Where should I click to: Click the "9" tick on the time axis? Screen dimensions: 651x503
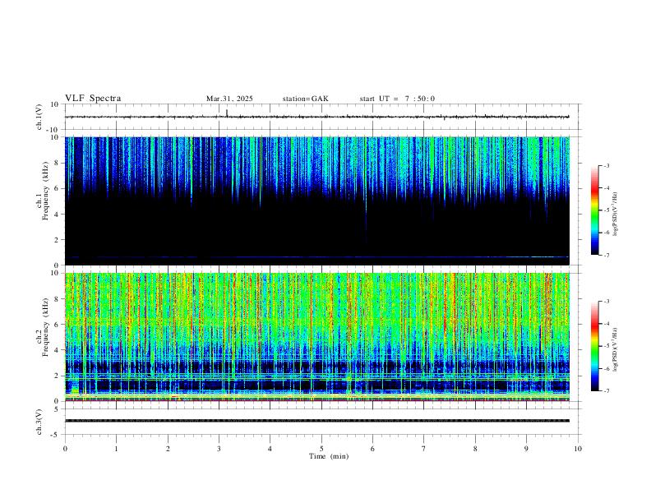526,449
